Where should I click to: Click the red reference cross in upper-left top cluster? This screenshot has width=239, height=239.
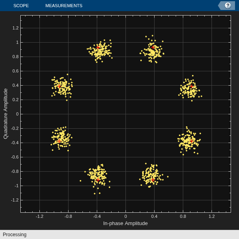(x=98, y=47)
